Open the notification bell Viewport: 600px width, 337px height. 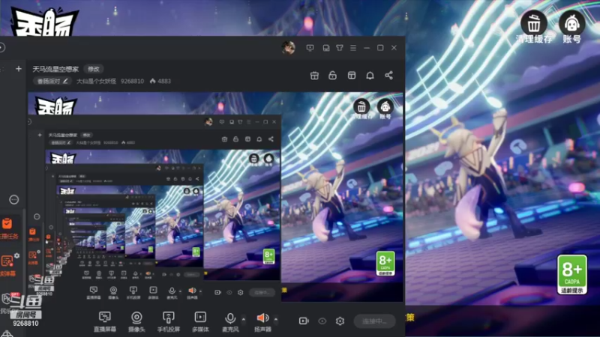tap(370, 76)
